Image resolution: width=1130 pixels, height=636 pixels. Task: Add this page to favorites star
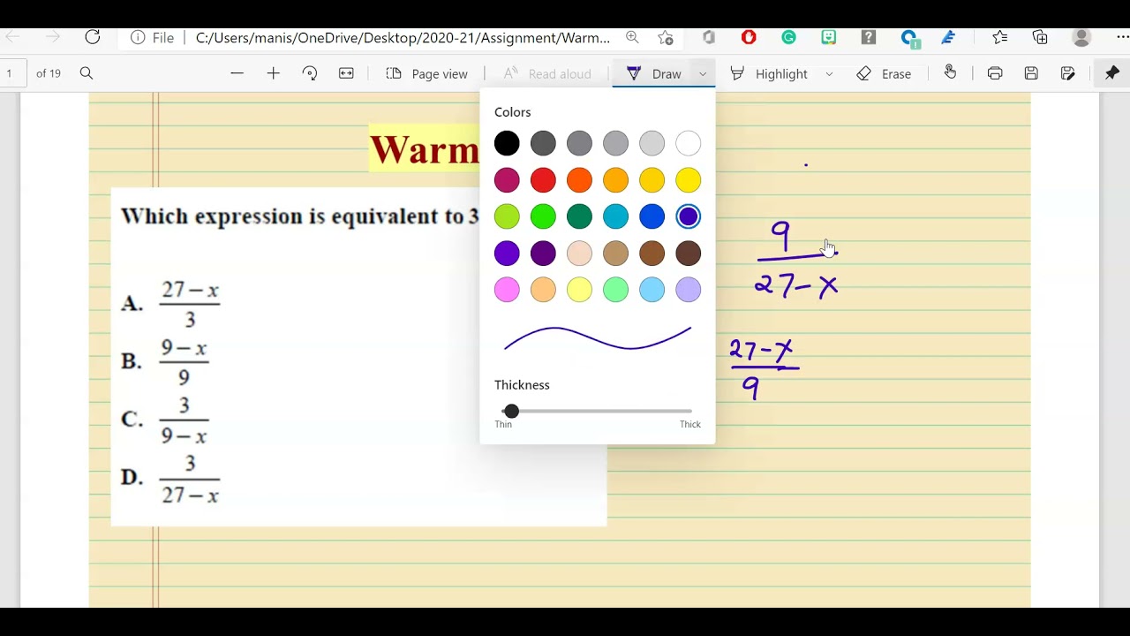666,37
